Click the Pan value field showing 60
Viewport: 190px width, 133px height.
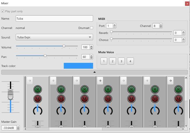tap(86, 57)
